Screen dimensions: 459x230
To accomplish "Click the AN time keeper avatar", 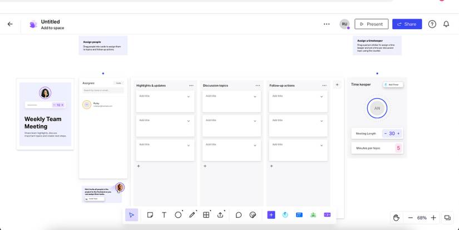I will [377, 108].
